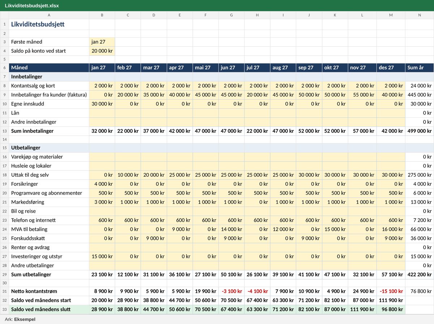Viewport: 434px width, 324px height.
Task: Select Egne innskudd value for jan 27
Action: tap(102, 104)
